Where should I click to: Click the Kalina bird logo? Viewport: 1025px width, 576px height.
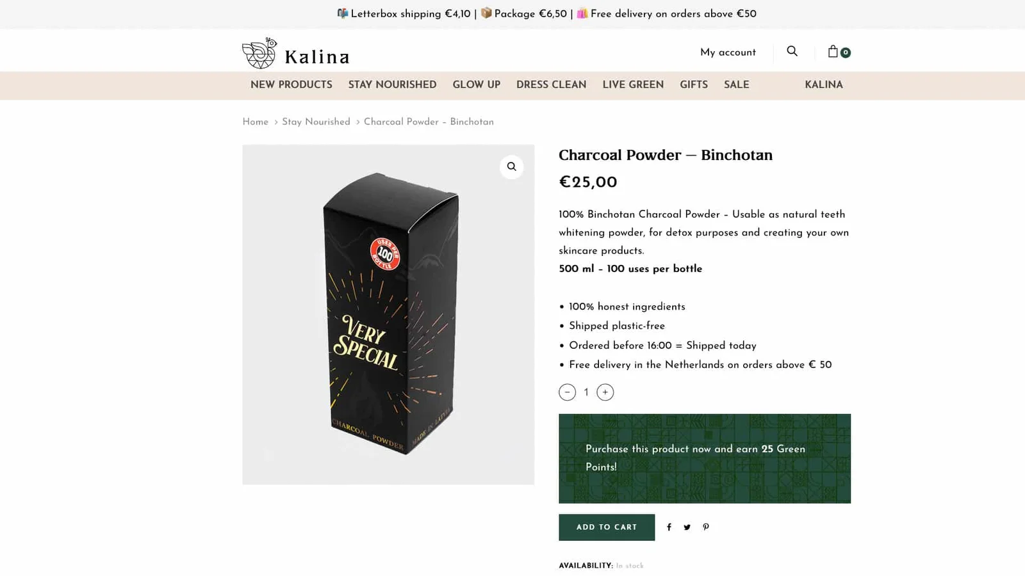pyautogui.click(x=259, y=53)
